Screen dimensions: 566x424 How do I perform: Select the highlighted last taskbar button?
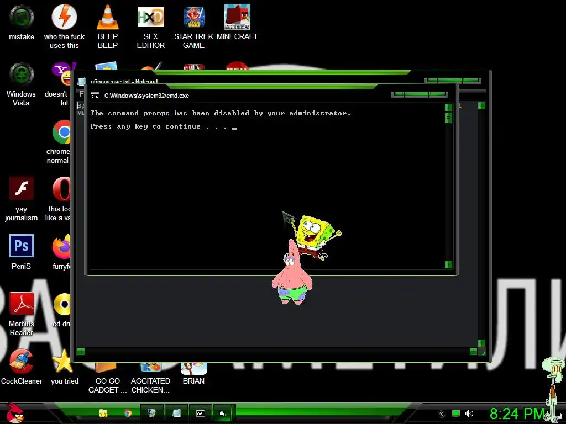(x=224, y=413)
